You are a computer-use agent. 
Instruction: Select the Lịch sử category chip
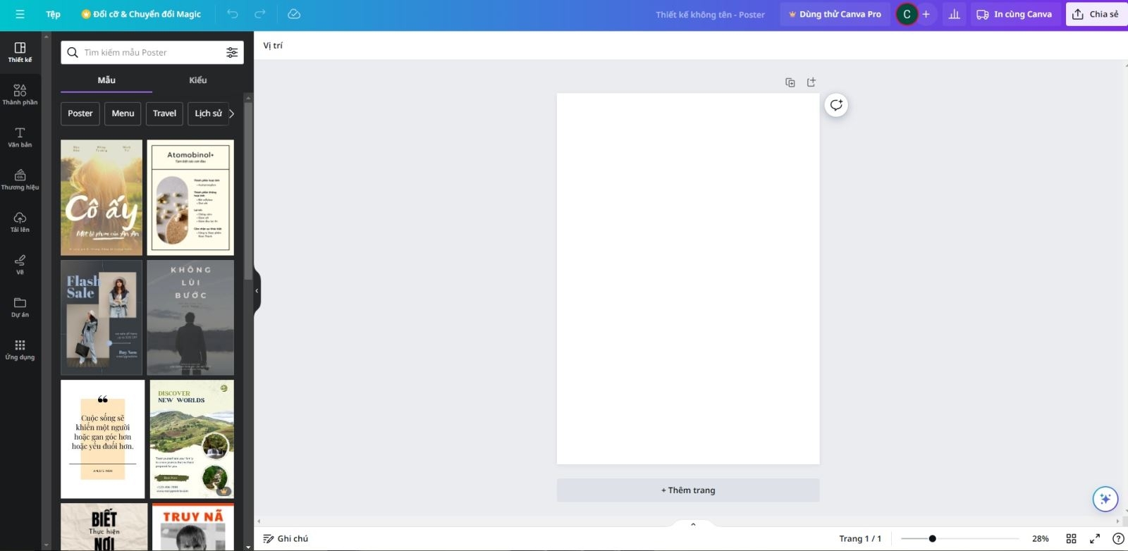point(208,113)
